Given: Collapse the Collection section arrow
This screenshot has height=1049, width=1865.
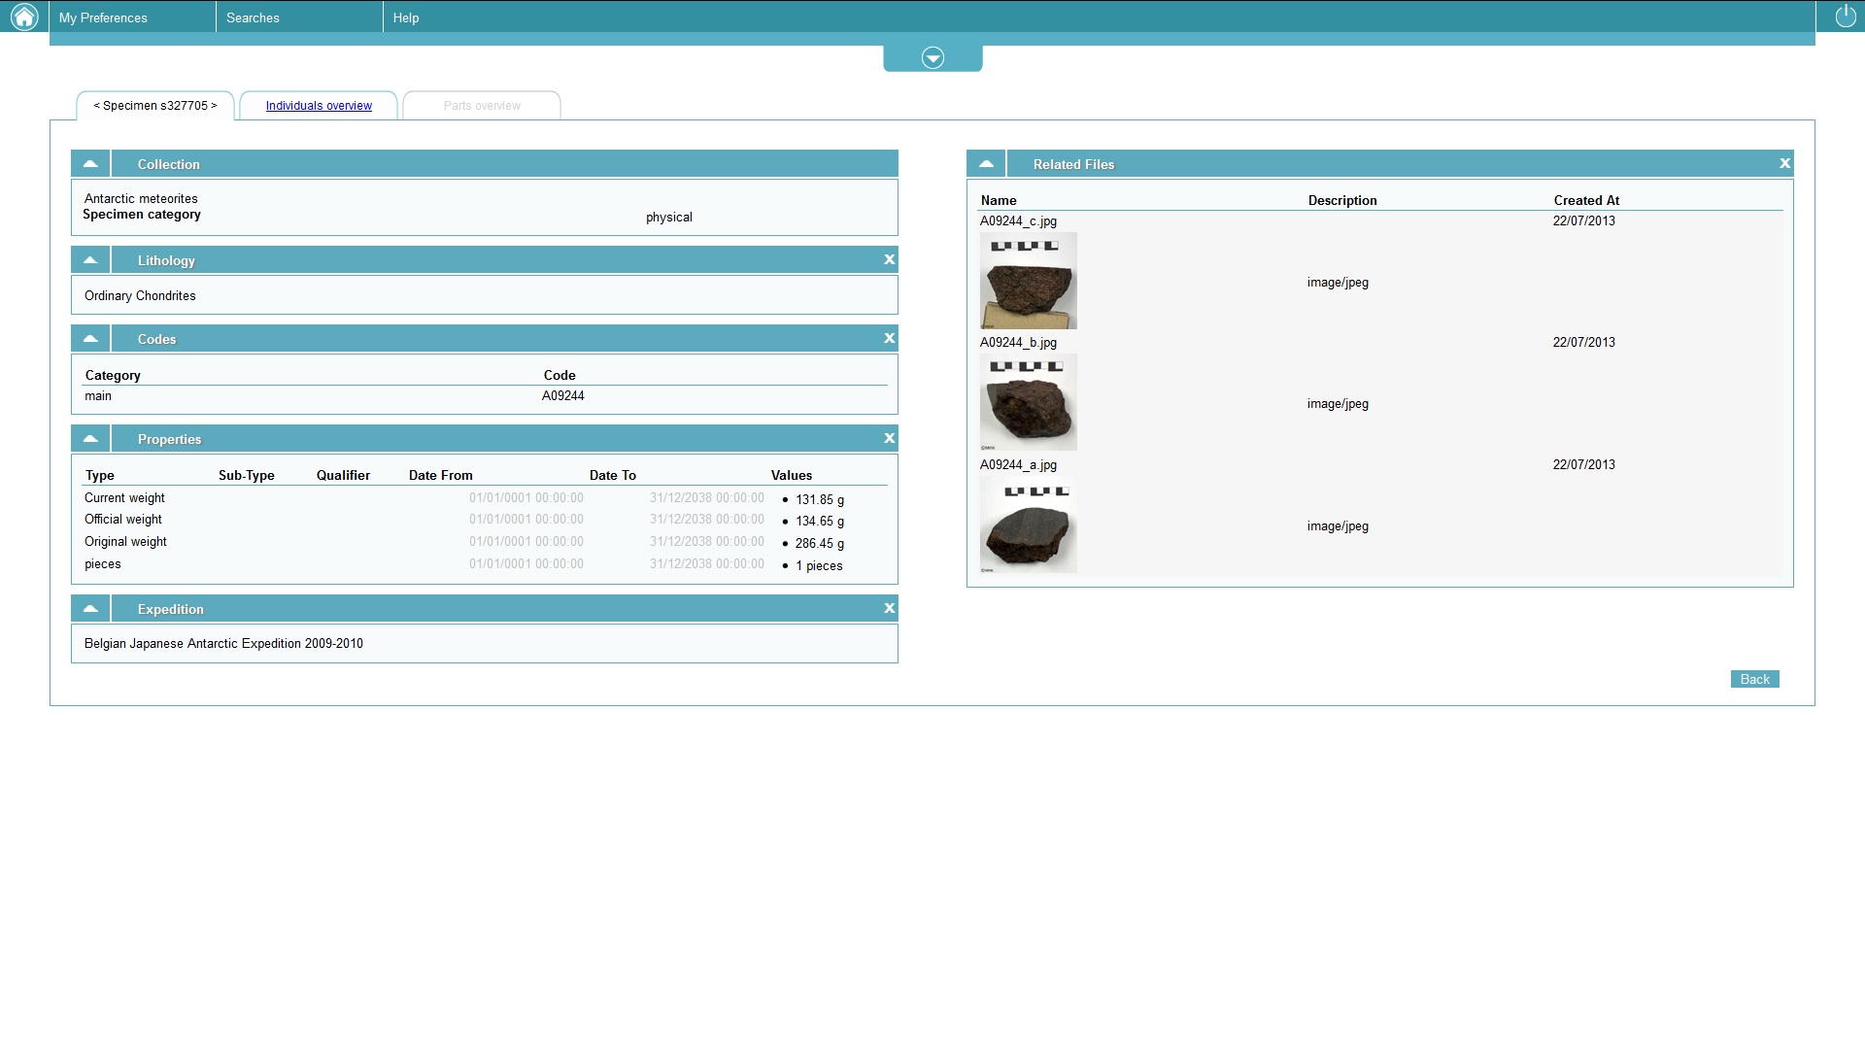Looking at the screenshot, I should (x=90, y=163).
